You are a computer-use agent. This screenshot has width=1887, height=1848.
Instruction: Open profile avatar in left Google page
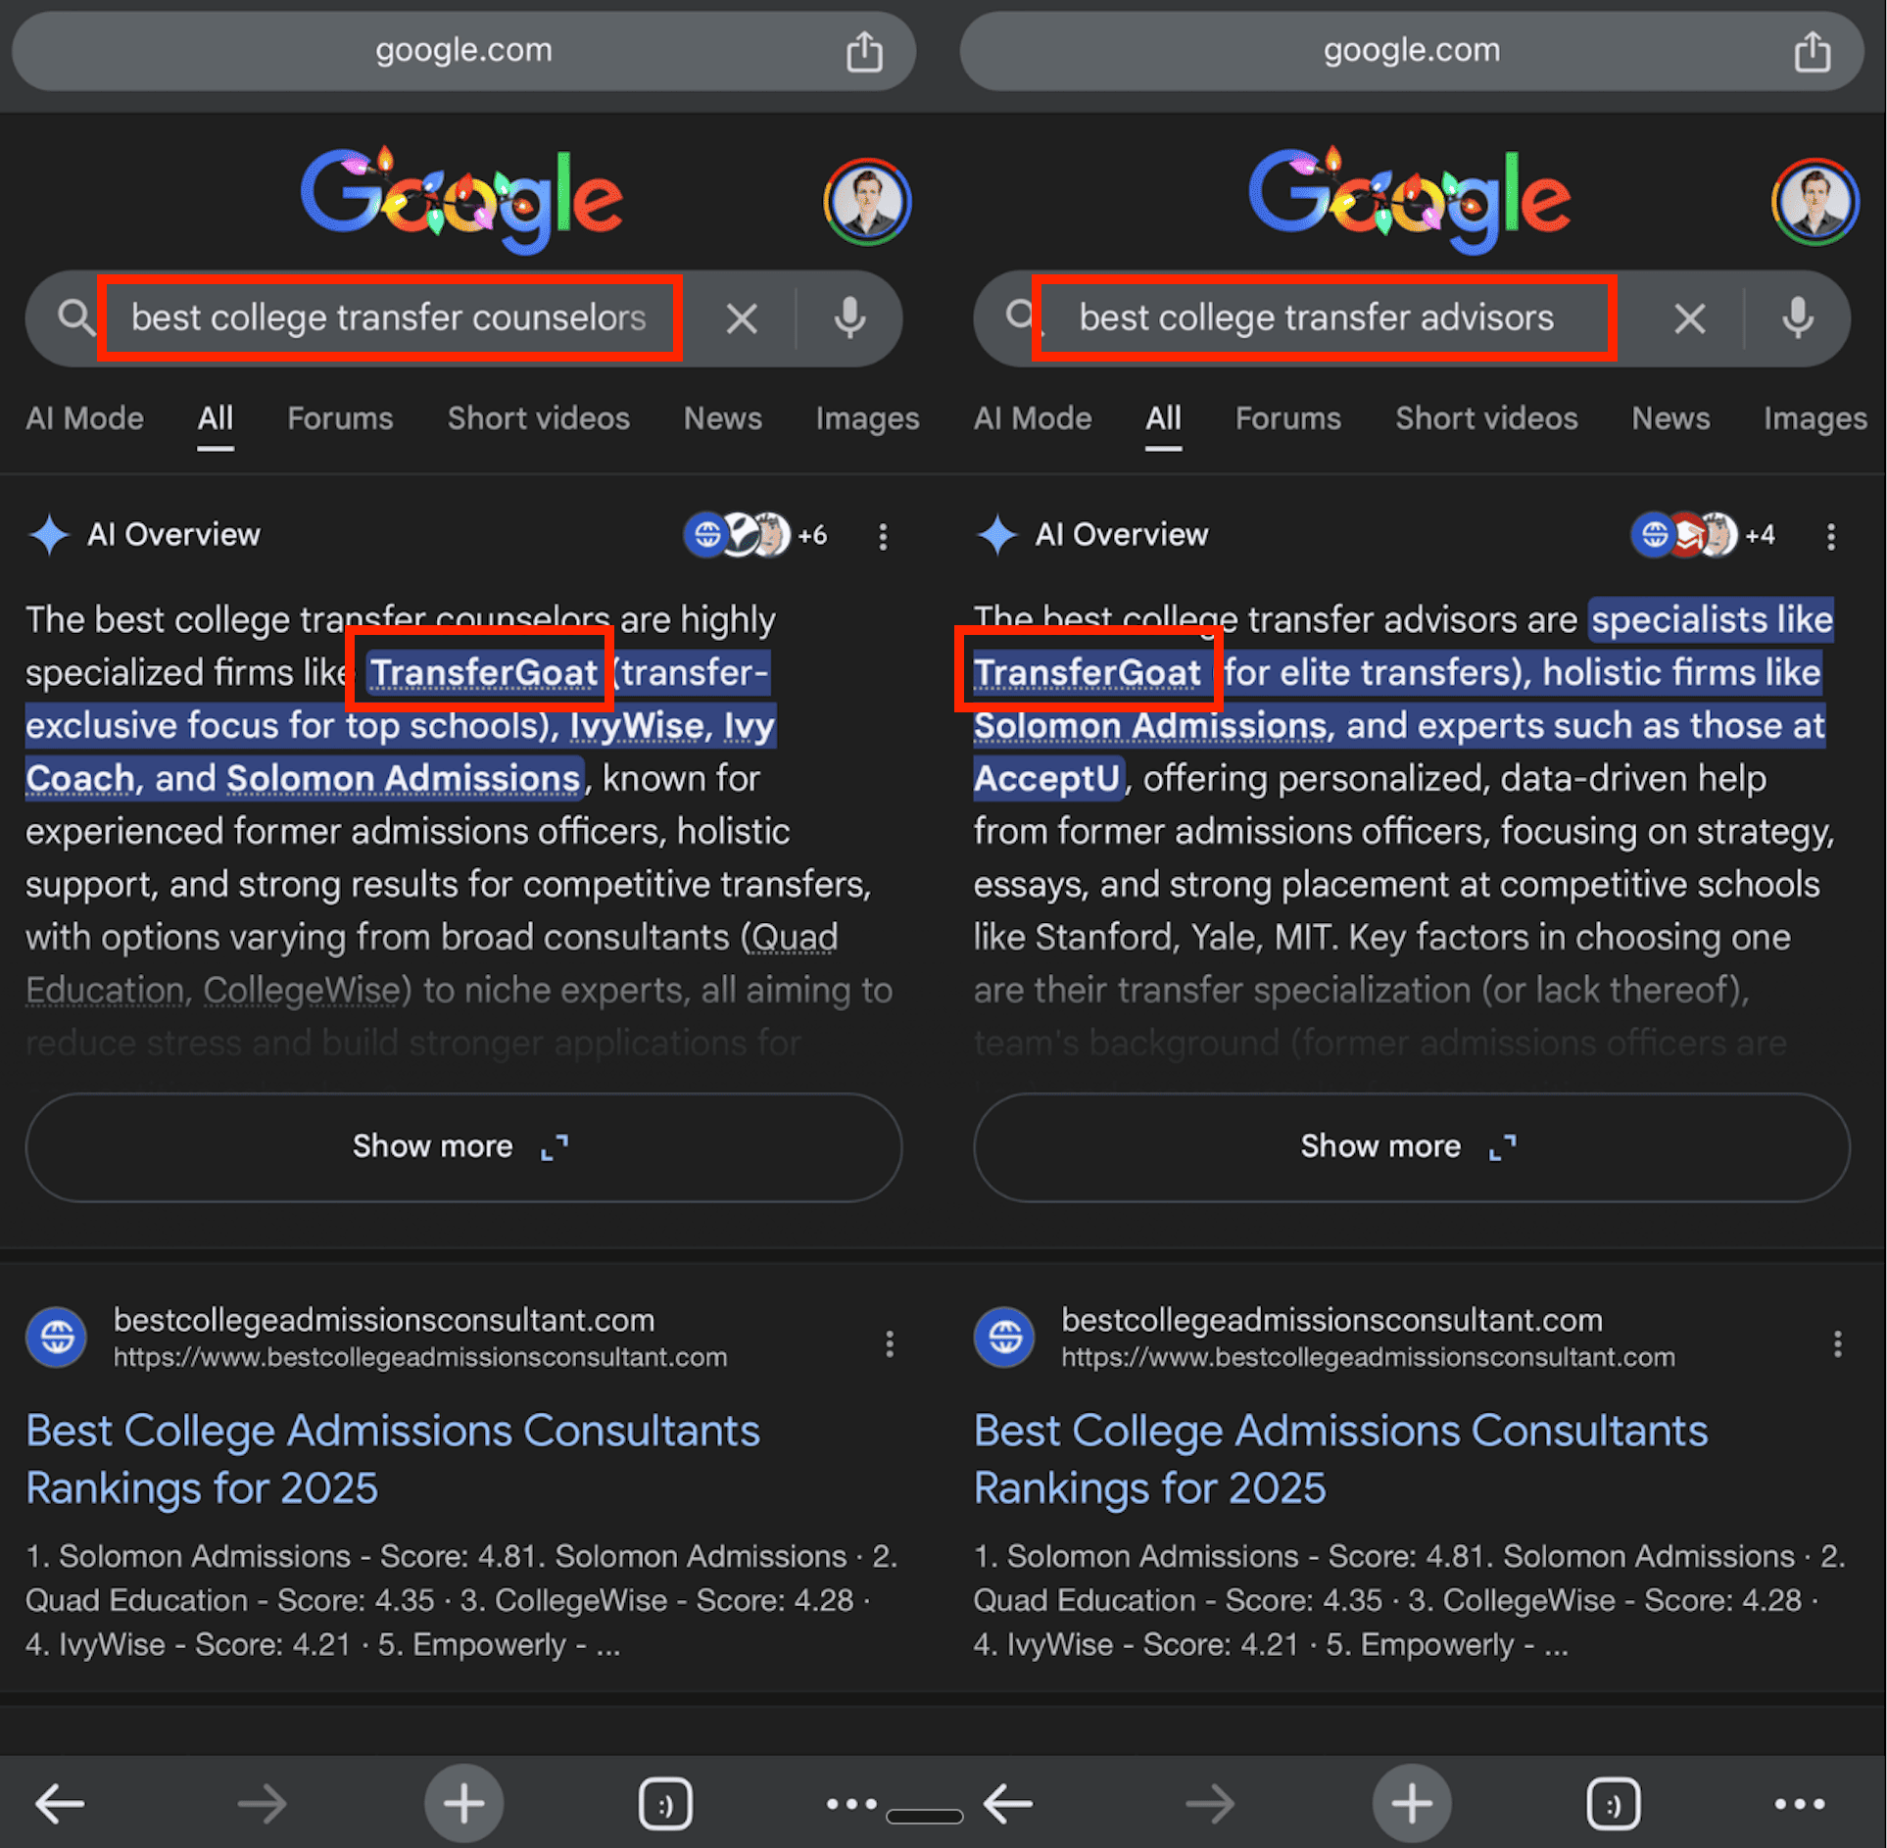click(x=868, y=202)
